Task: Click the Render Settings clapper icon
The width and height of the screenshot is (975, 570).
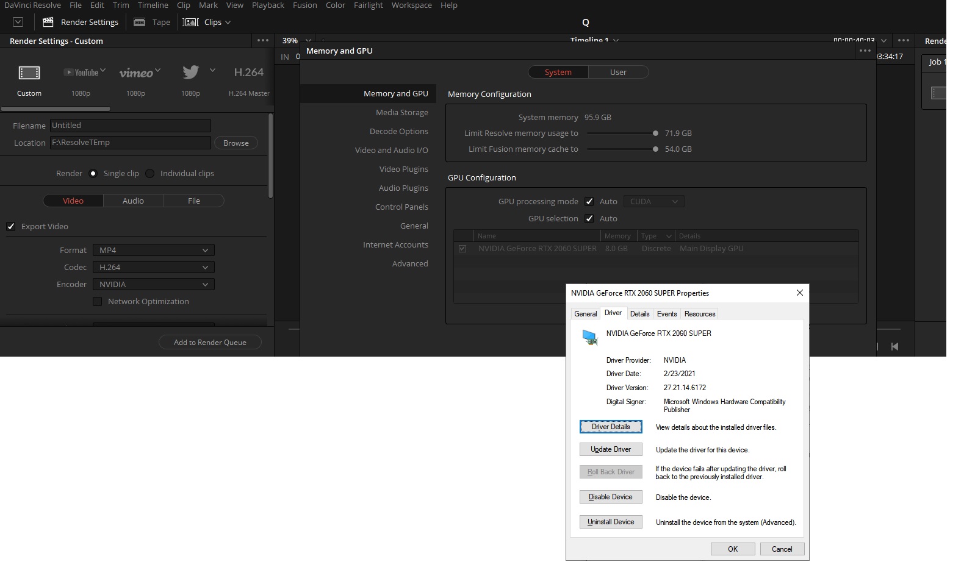Action: pos(48,22)
